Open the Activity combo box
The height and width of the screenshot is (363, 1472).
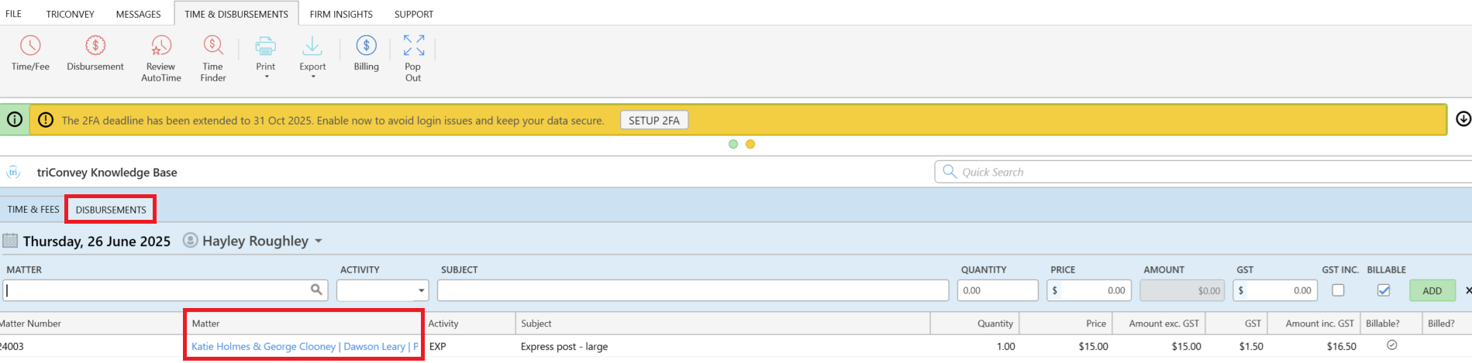(382, 290)
